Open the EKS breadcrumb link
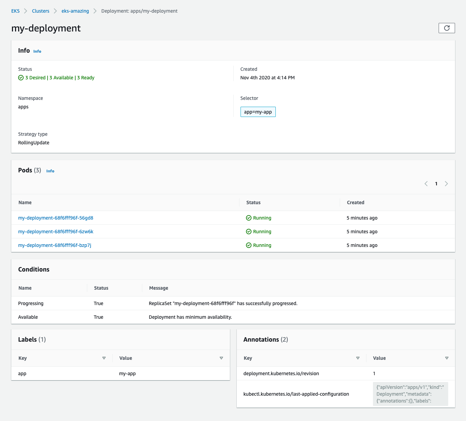 (x=15, y=11)
